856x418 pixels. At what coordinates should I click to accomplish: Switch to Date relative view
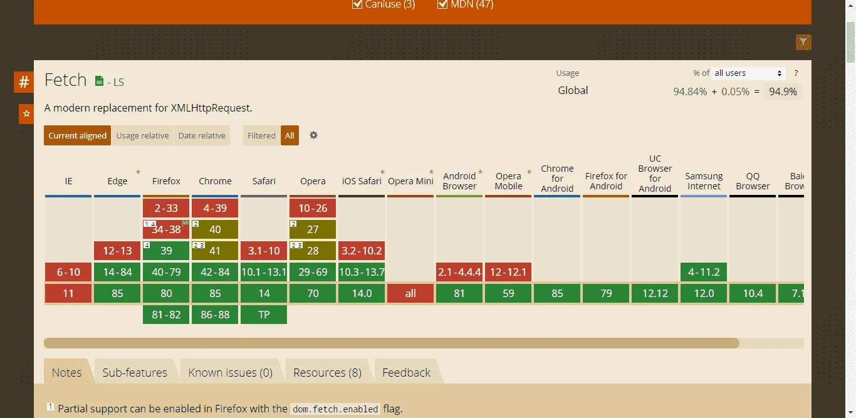(202, 135)
